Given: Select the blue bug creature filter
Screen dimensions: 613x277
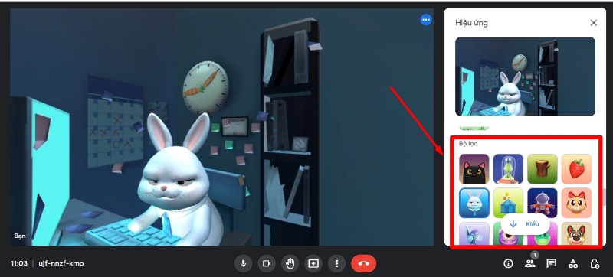Looking at the screenshot, I should 474,233.
